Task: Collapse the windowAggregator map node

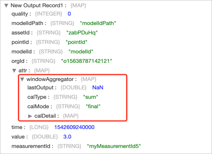Action: point(22,79)
